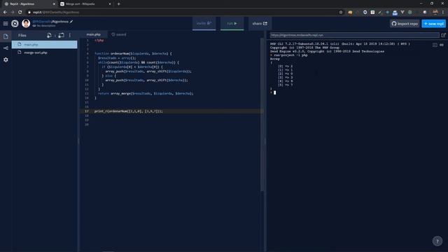The image size is (448, 252).
Task: Go back in browser
Action: tap(5, 13)
